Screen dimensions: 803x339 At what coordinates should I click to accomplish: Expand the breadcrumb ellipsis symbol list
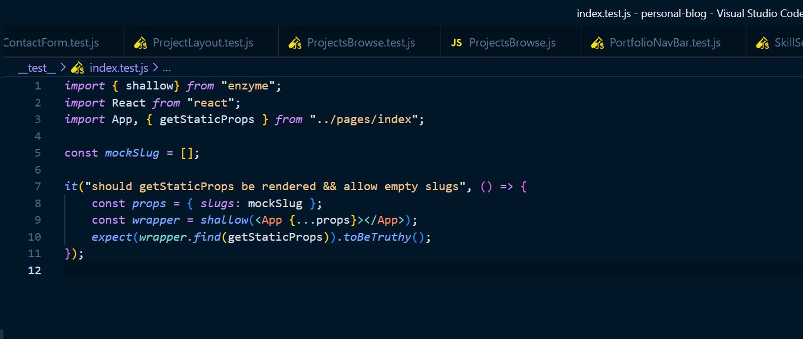pyautogui.click(x=166, y=68)
